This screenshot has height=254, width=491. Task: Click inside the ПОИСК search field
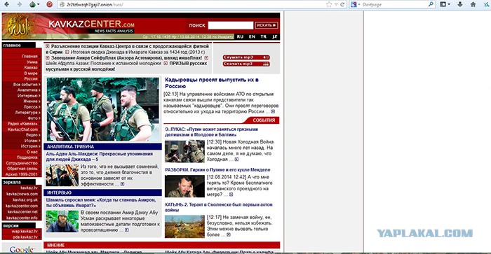[x=231, y=25]
